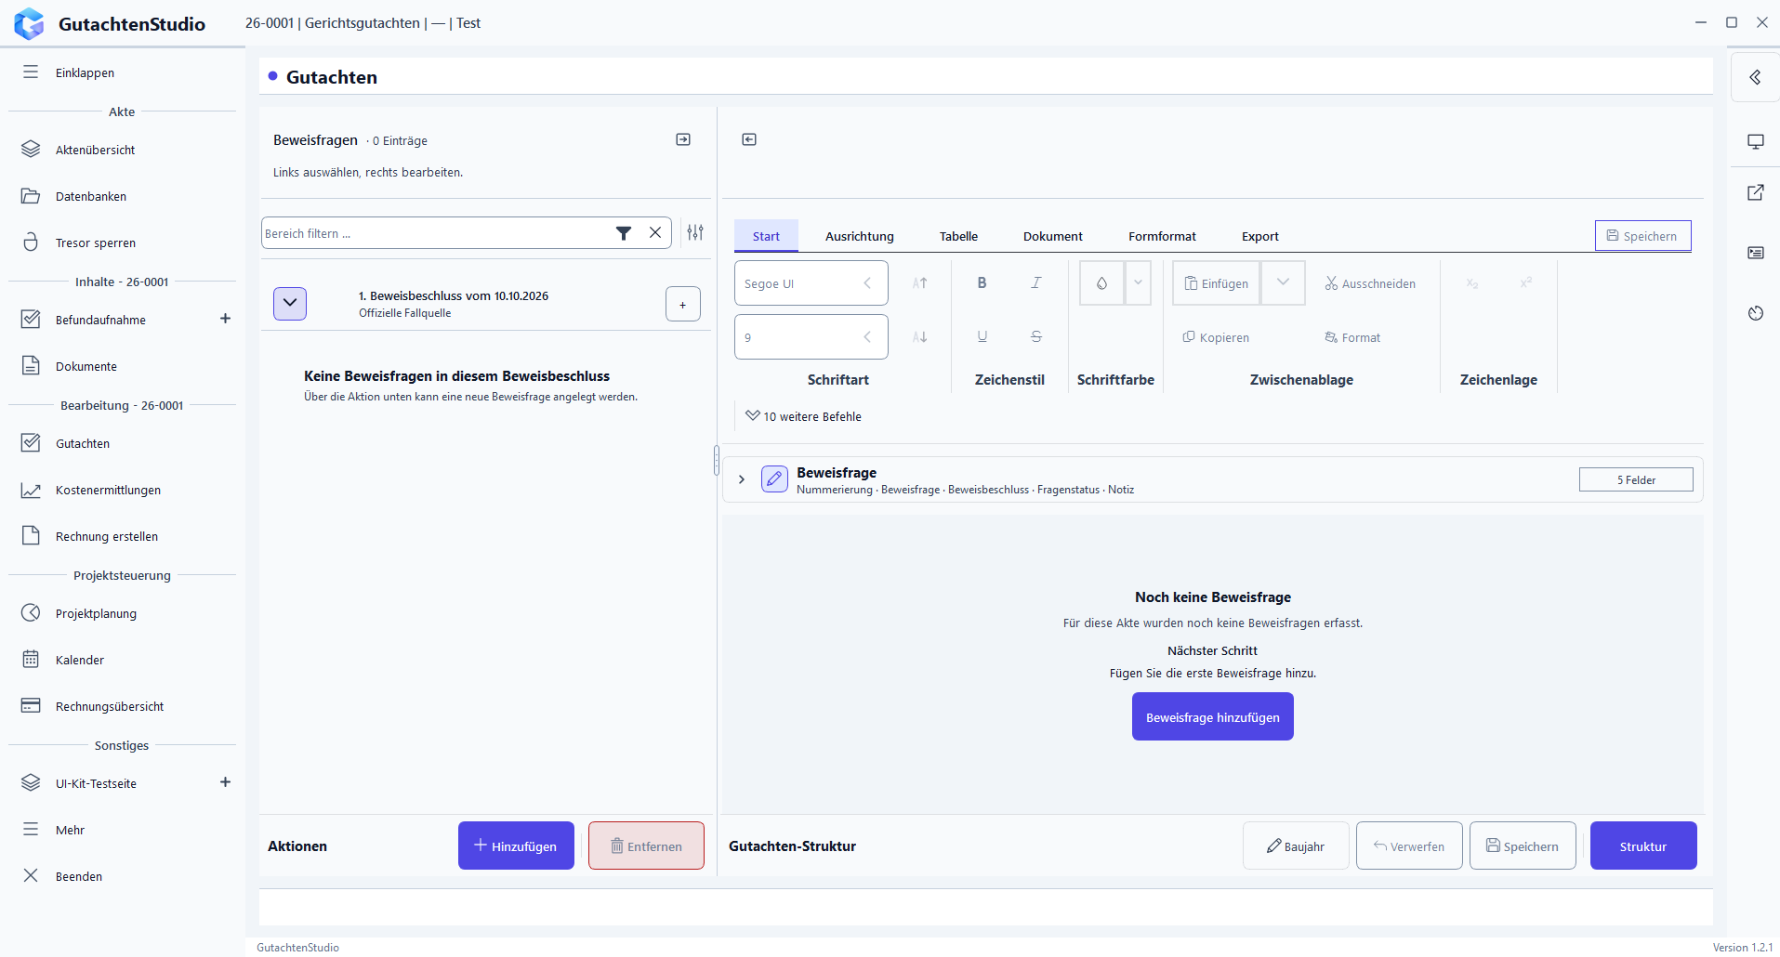Toggle italic formatting
1780x957 pixels.
point(1035,282)
